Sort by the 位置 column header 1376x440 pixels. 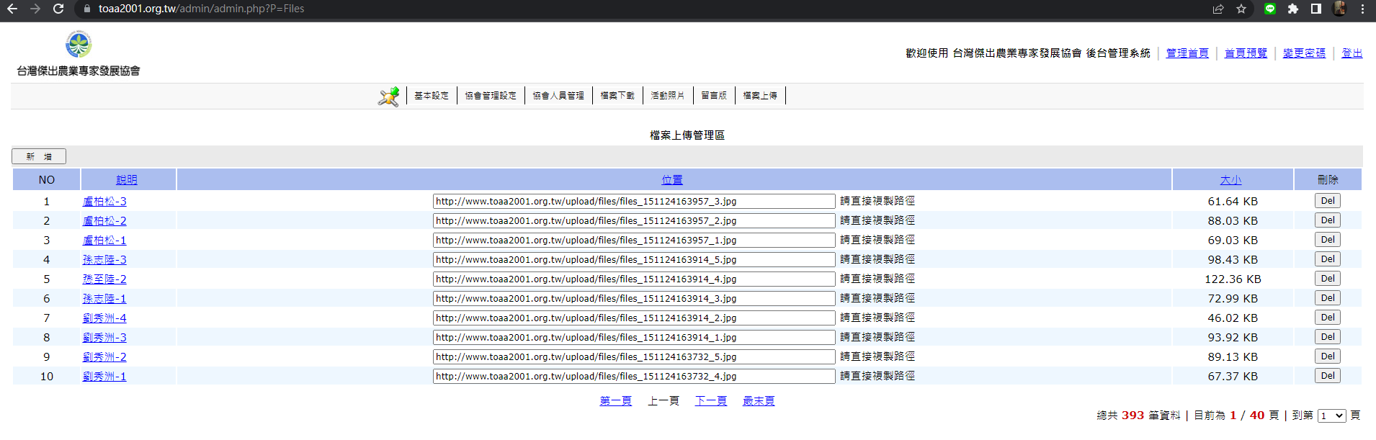(x=672, y=180)
